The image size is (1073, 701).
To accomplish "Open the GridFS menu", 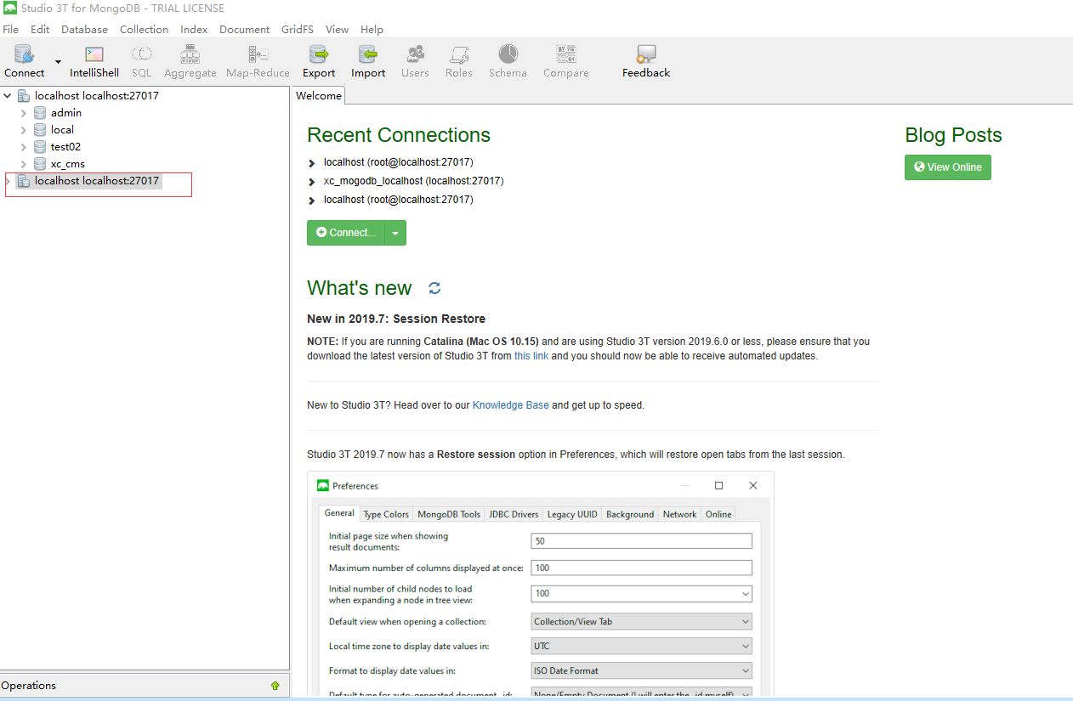I will tap(297, 29).
